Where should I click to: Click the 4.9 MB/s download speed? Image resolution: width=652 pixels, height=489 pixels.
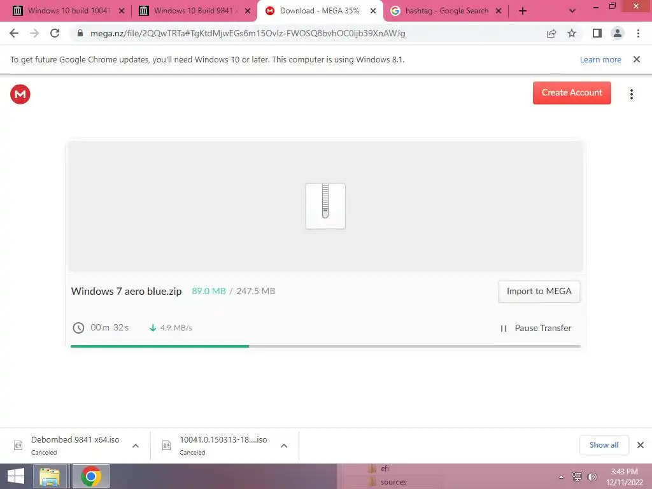pos(176,328)
